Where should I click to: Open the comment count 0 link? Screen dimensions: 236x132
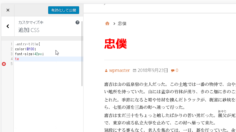177,70
